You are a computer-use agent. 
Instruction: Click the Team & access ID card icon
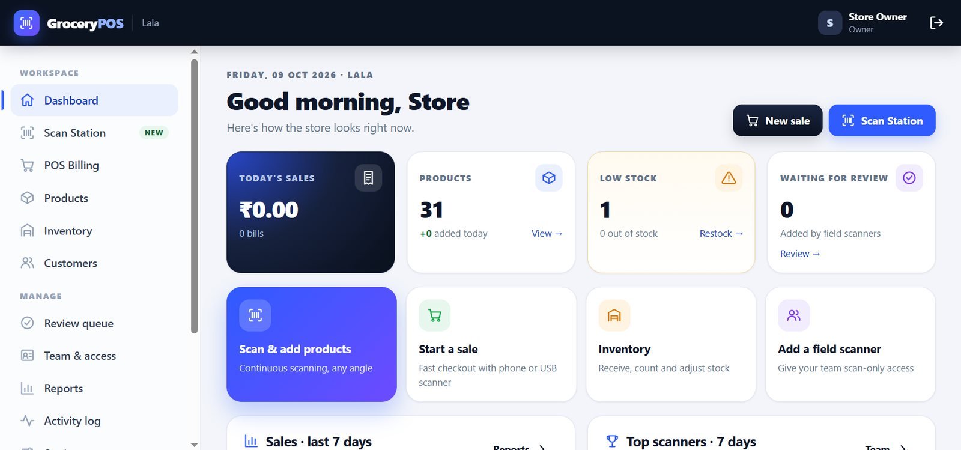click(x=28, y=356)
